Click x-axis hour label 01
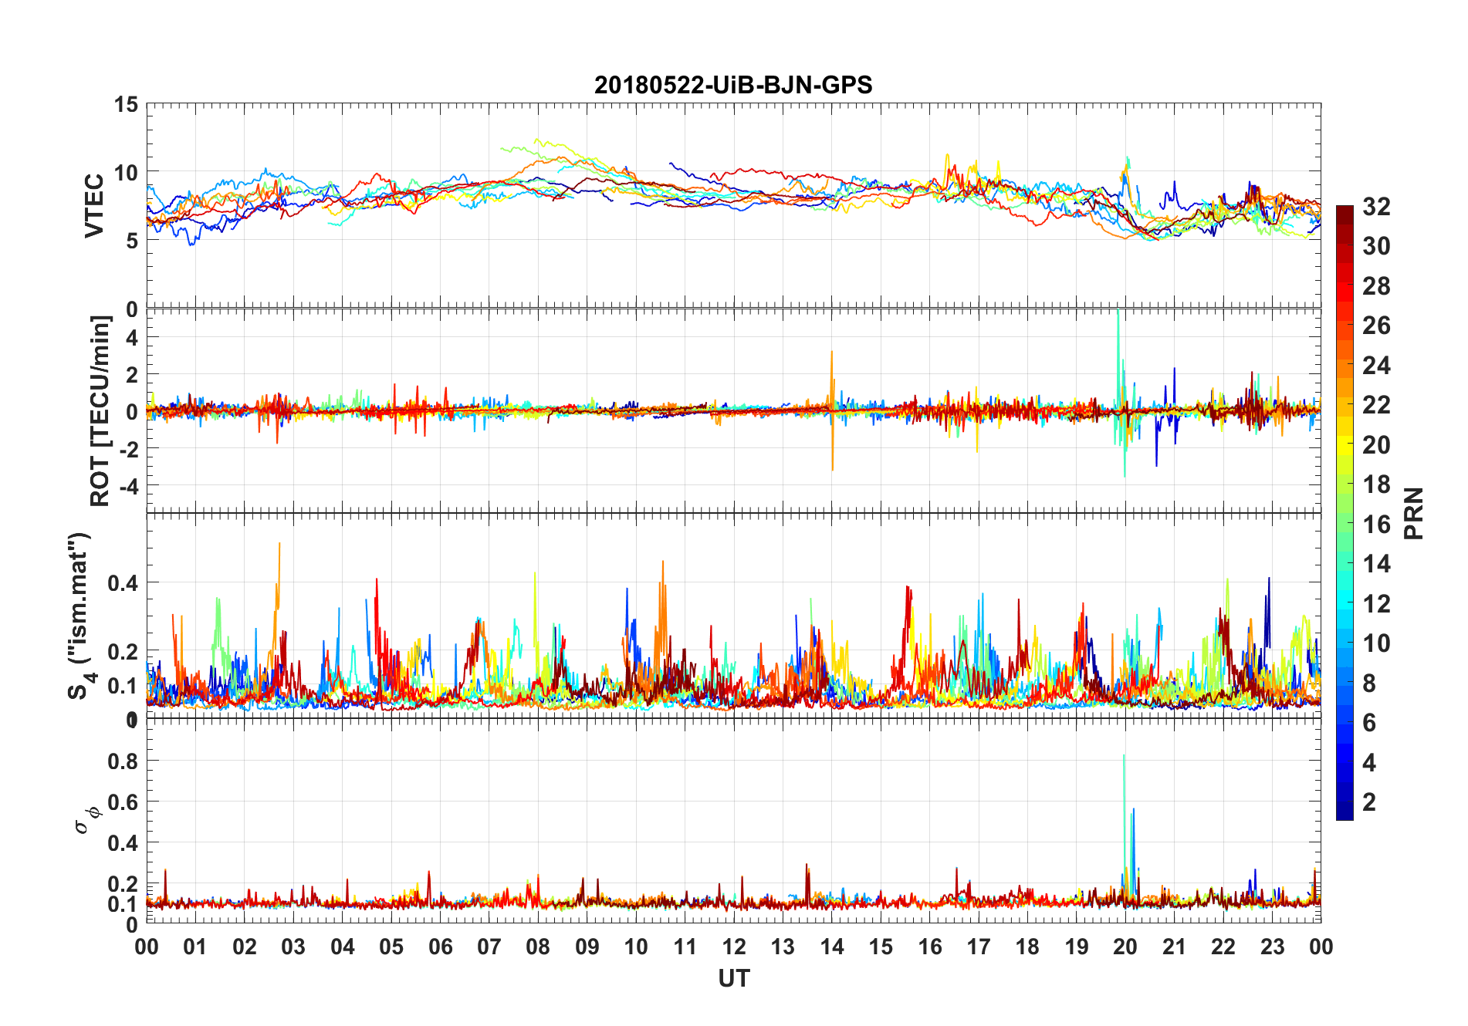Viewport: 1468px width, 1026px height. click(x=195, y=947)
